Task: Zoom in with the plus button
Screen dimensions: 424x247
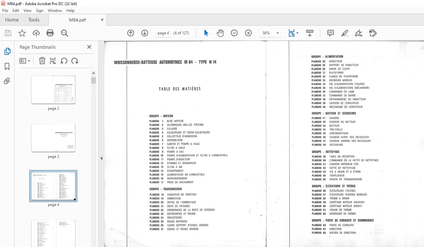Action: [248, 33]
